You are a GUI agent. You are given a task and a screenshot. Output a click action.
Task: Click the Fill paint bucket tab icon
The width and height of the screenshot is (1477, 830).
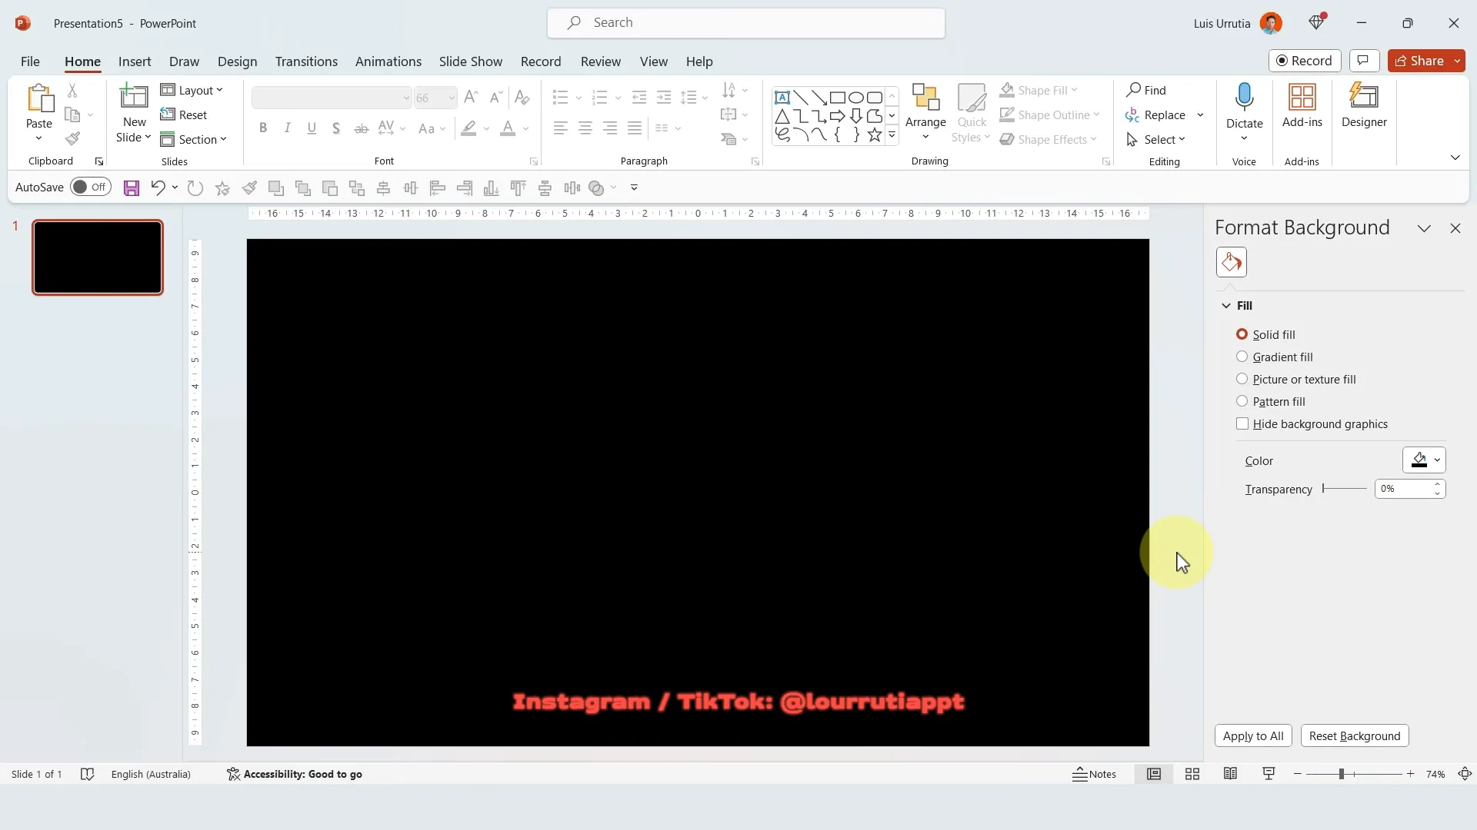(x=1232, y=262)
